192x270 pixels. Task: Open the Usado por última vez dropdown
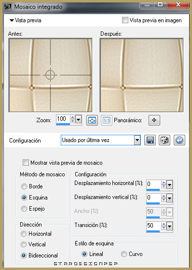[137, 140]
